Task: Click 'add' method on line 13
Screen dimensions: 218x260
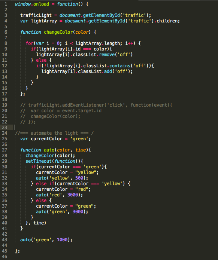Action: [108, 71]
